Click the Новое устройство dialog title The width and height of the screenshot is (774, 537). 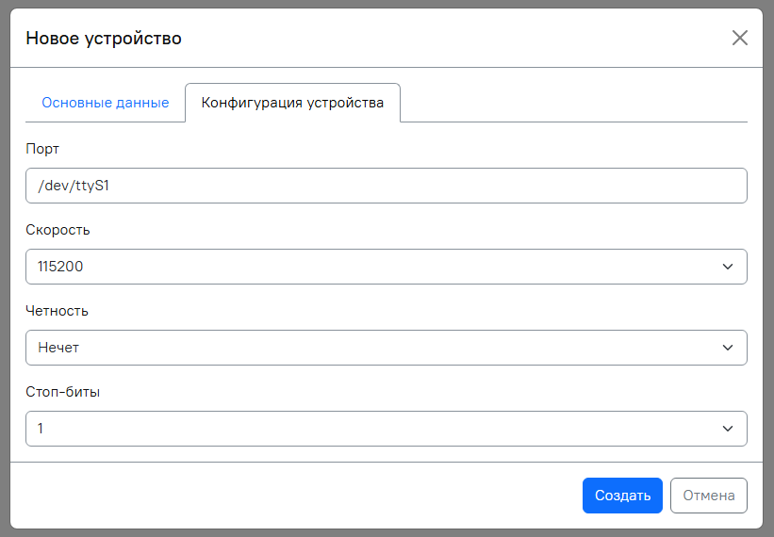tap(103, 39)
